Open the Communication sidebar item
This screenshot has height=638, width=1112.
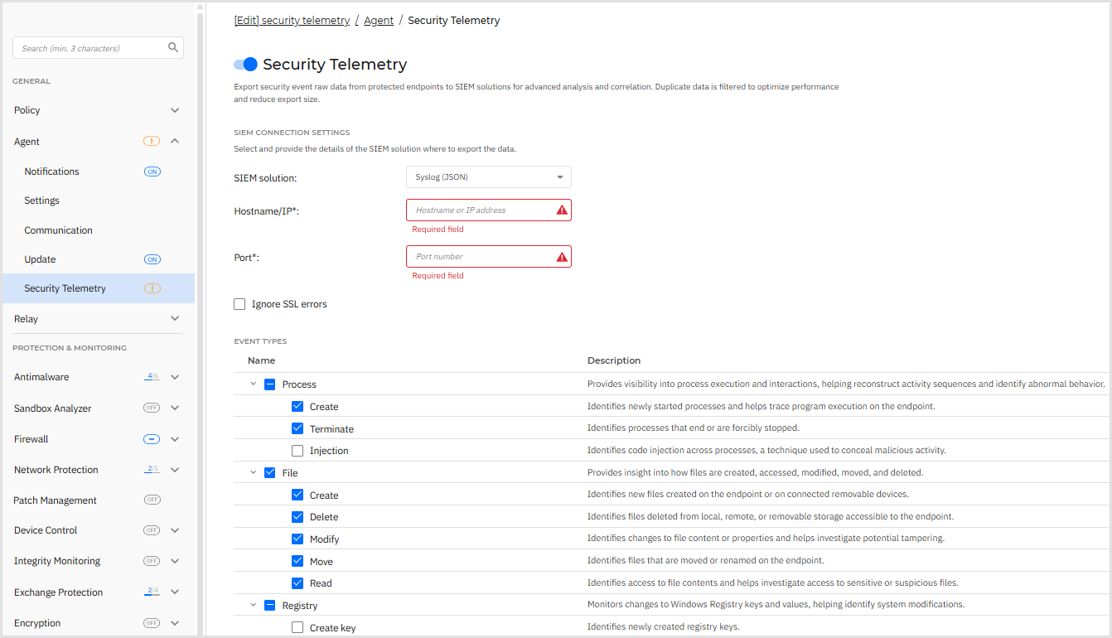58,230
